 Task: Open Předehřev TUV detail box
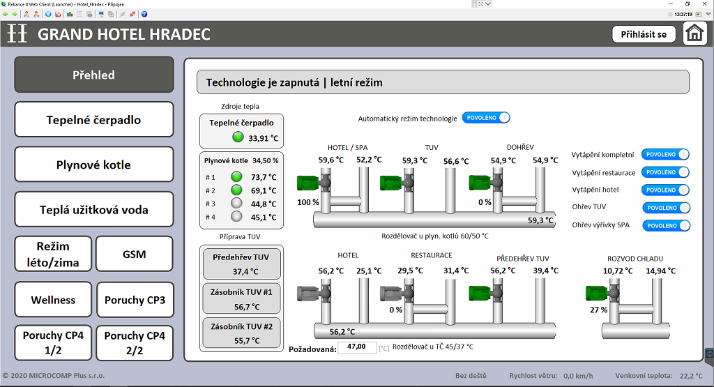coord(241,264)
